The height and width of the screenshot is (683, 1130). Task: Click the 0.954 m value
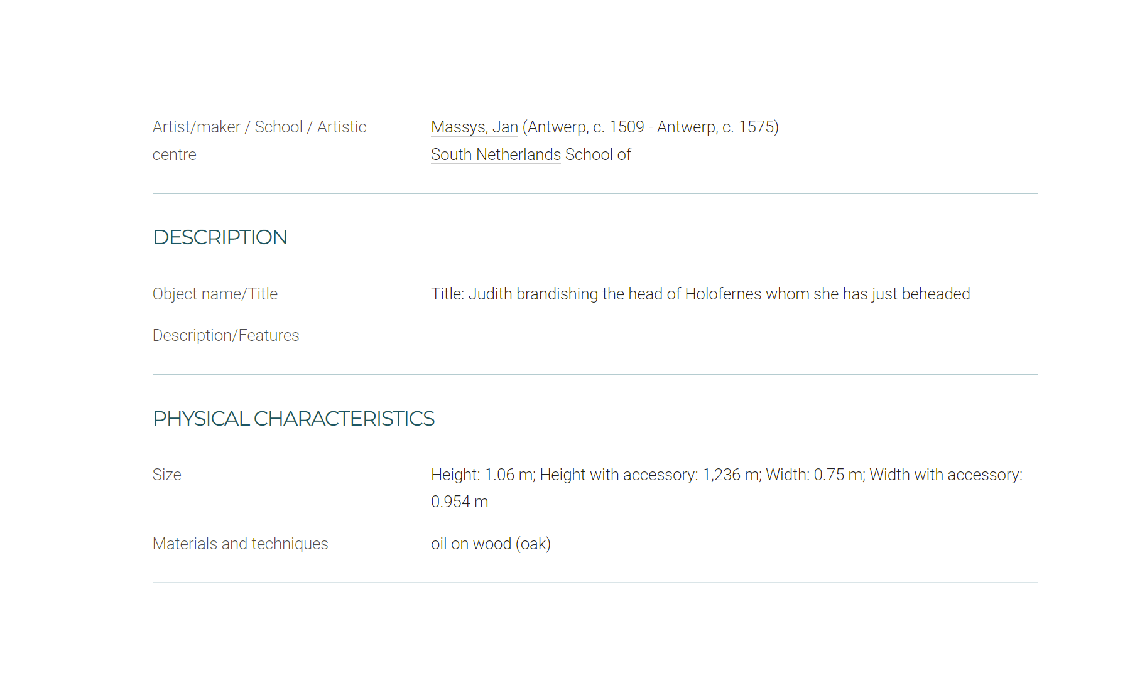(x=459, y=502)
